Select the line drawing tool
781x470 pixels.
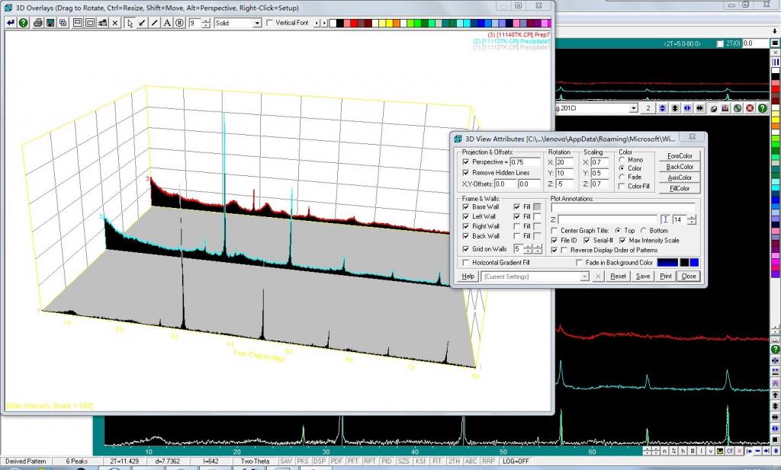pyautogui.click(x=154, y=23)
